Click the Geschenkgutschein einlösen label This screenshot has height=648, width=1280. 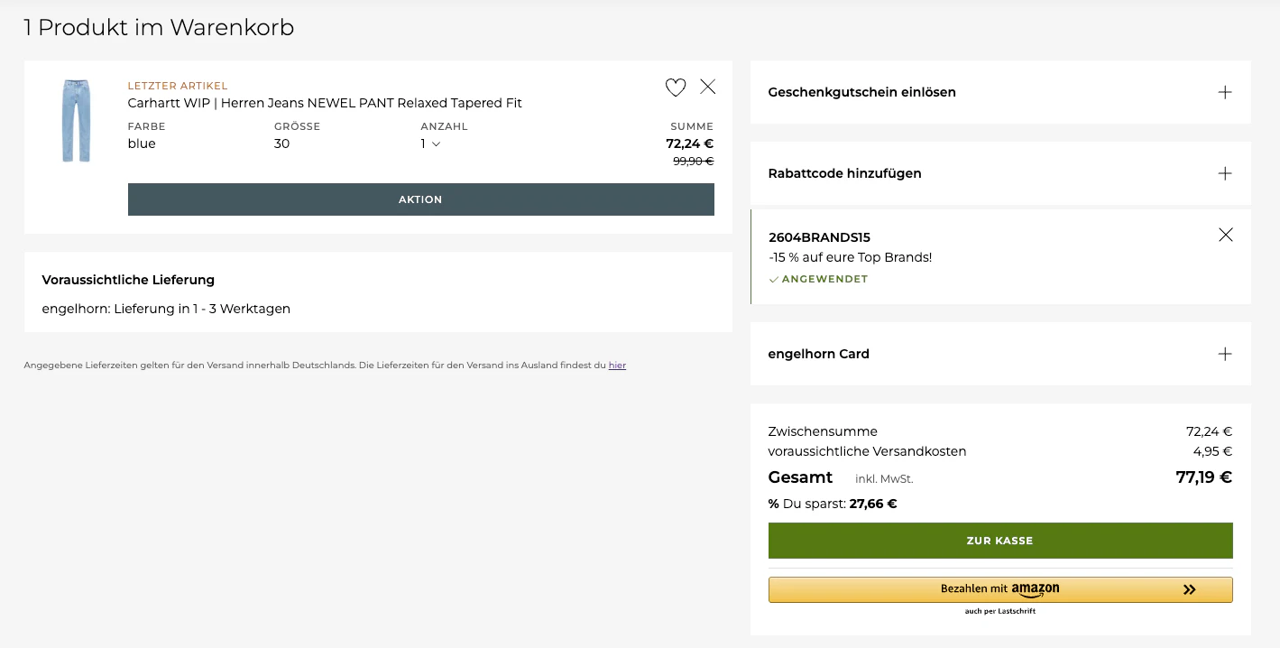pyautogui.click(x=861, y=92)
